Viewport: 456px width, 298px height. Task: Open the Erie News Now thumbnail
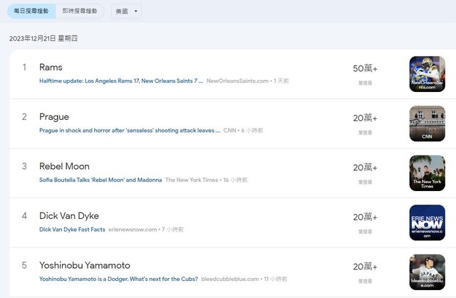pos(427,222)
